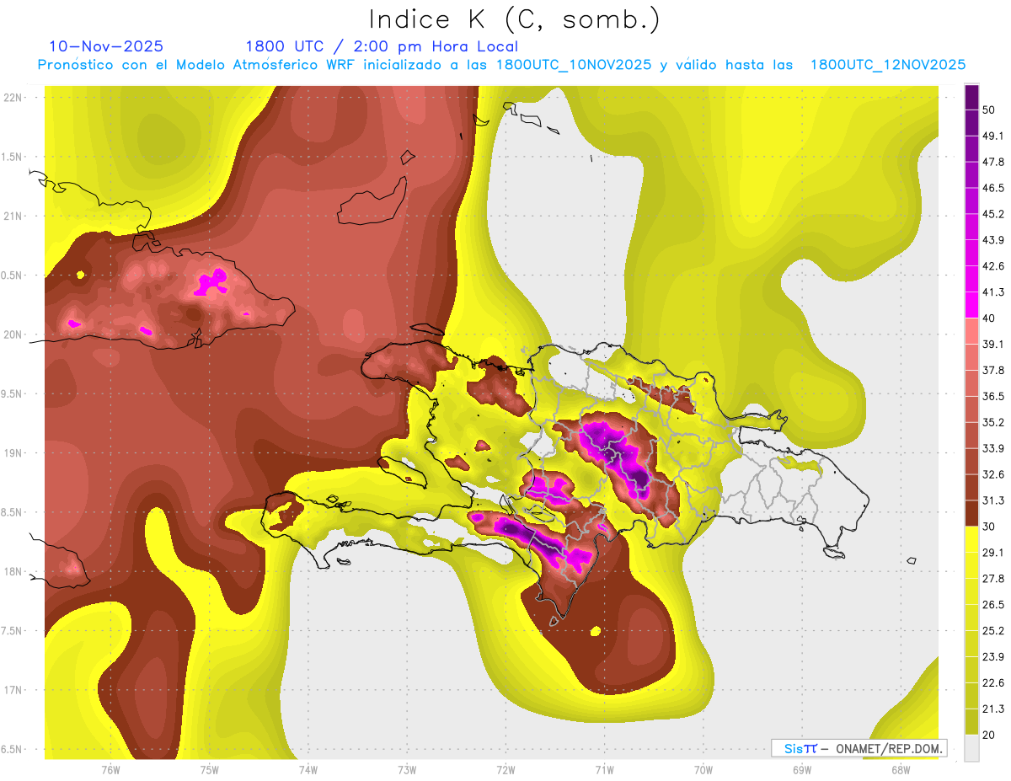The width and height of the screenshot is (1011, 781).
Task: Click the colorbar label "33.9"
Action: (993, 448)
